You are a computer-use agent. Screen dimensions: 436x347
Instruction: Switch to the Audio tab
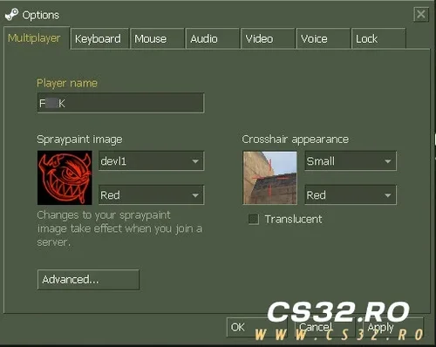(213, 38)
